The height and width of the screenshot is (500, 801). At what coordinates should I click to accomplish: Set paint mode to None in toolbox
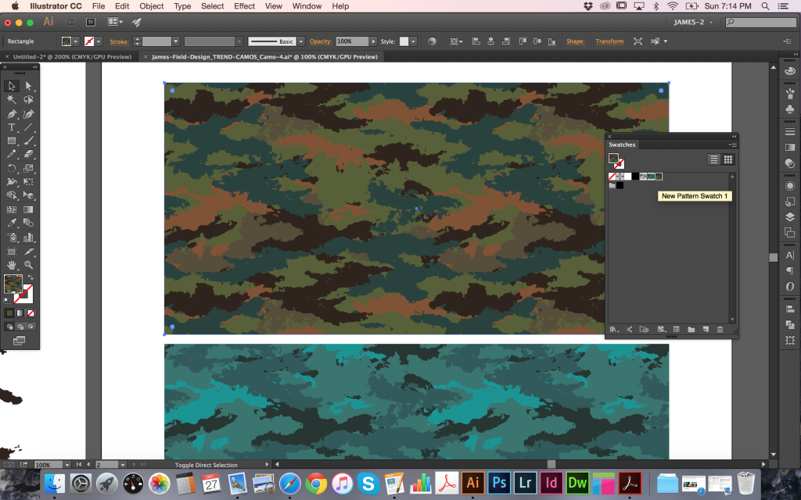31,313
